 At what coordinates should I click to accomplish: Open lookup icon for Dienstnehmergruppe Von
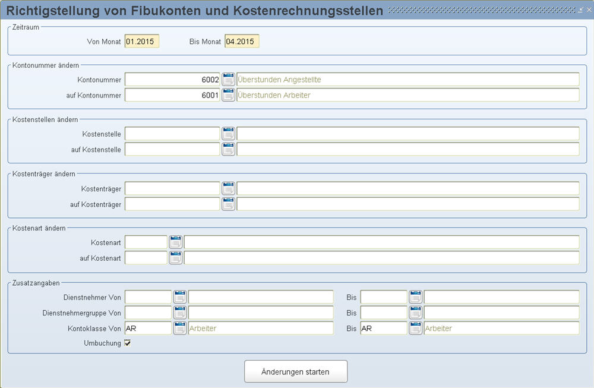coord(180,313)
